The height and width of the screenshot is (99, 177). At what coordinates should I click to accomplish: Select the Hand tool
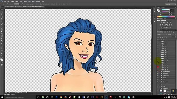coord(2,53)
